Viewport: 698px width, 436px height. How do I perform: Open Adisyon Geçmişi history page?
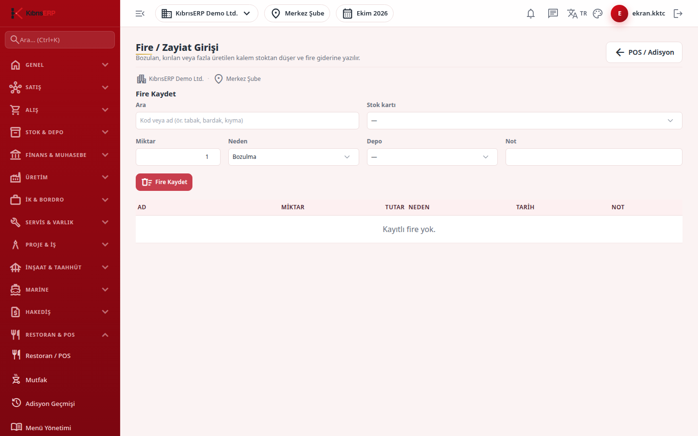60,404
